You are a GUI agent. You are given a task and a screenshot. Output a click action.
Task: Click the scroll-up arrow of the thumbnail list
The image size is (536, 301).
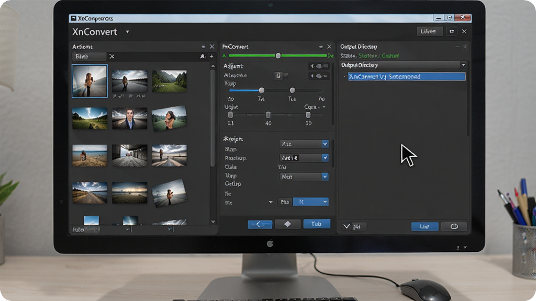[213, 66]
